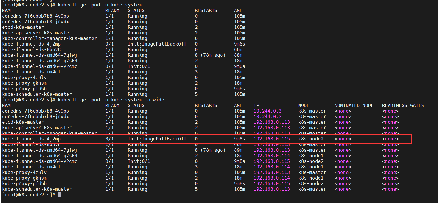Click 192.168.0.113 in the kube-scheduler-k8s-master row
Screen dimensions: 438x203
coord(272,189)
